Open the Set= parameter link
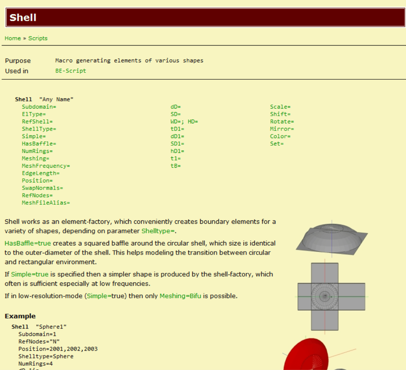 277,144
